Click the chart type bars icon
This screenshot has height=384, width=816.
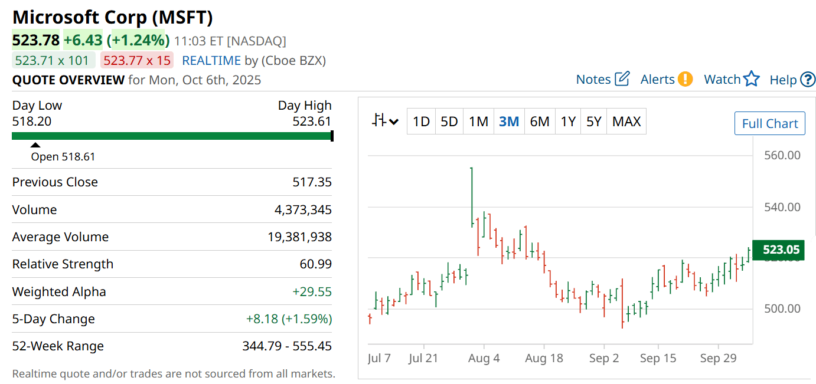(x=379, y=121)
